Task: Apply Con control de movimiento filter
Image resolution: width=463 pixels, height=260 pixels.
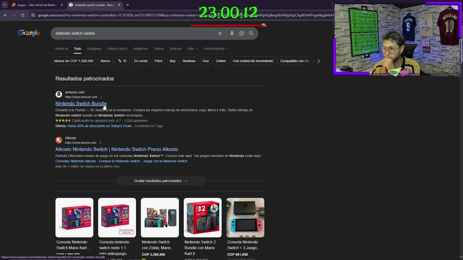Action: point(253,61)
